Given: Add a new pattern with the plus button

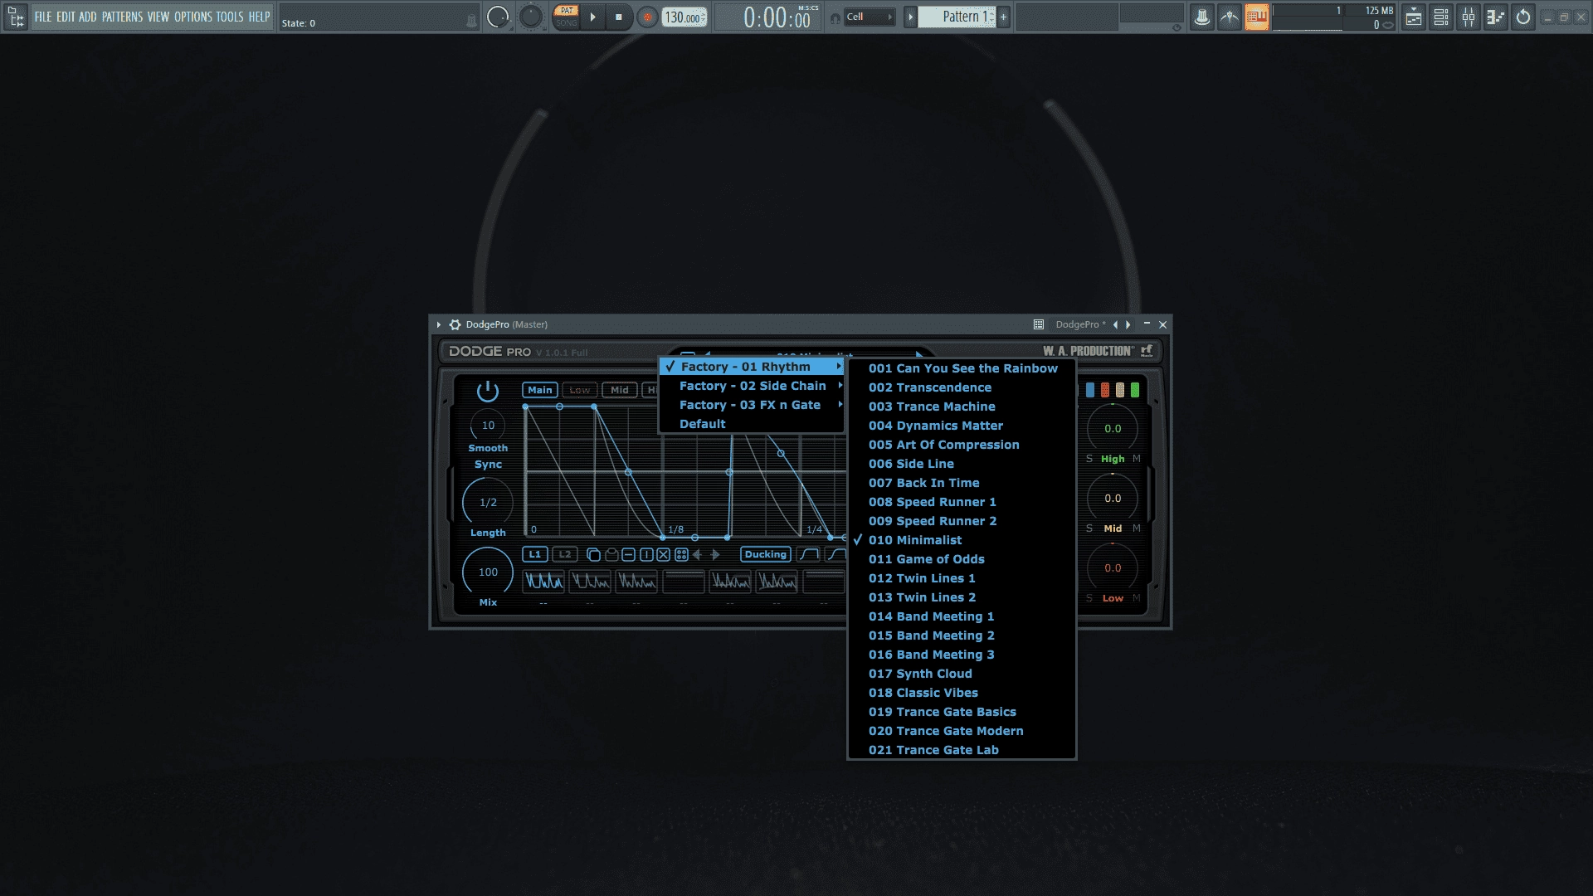Looking at the screenshot, I should click(1003, 17).
